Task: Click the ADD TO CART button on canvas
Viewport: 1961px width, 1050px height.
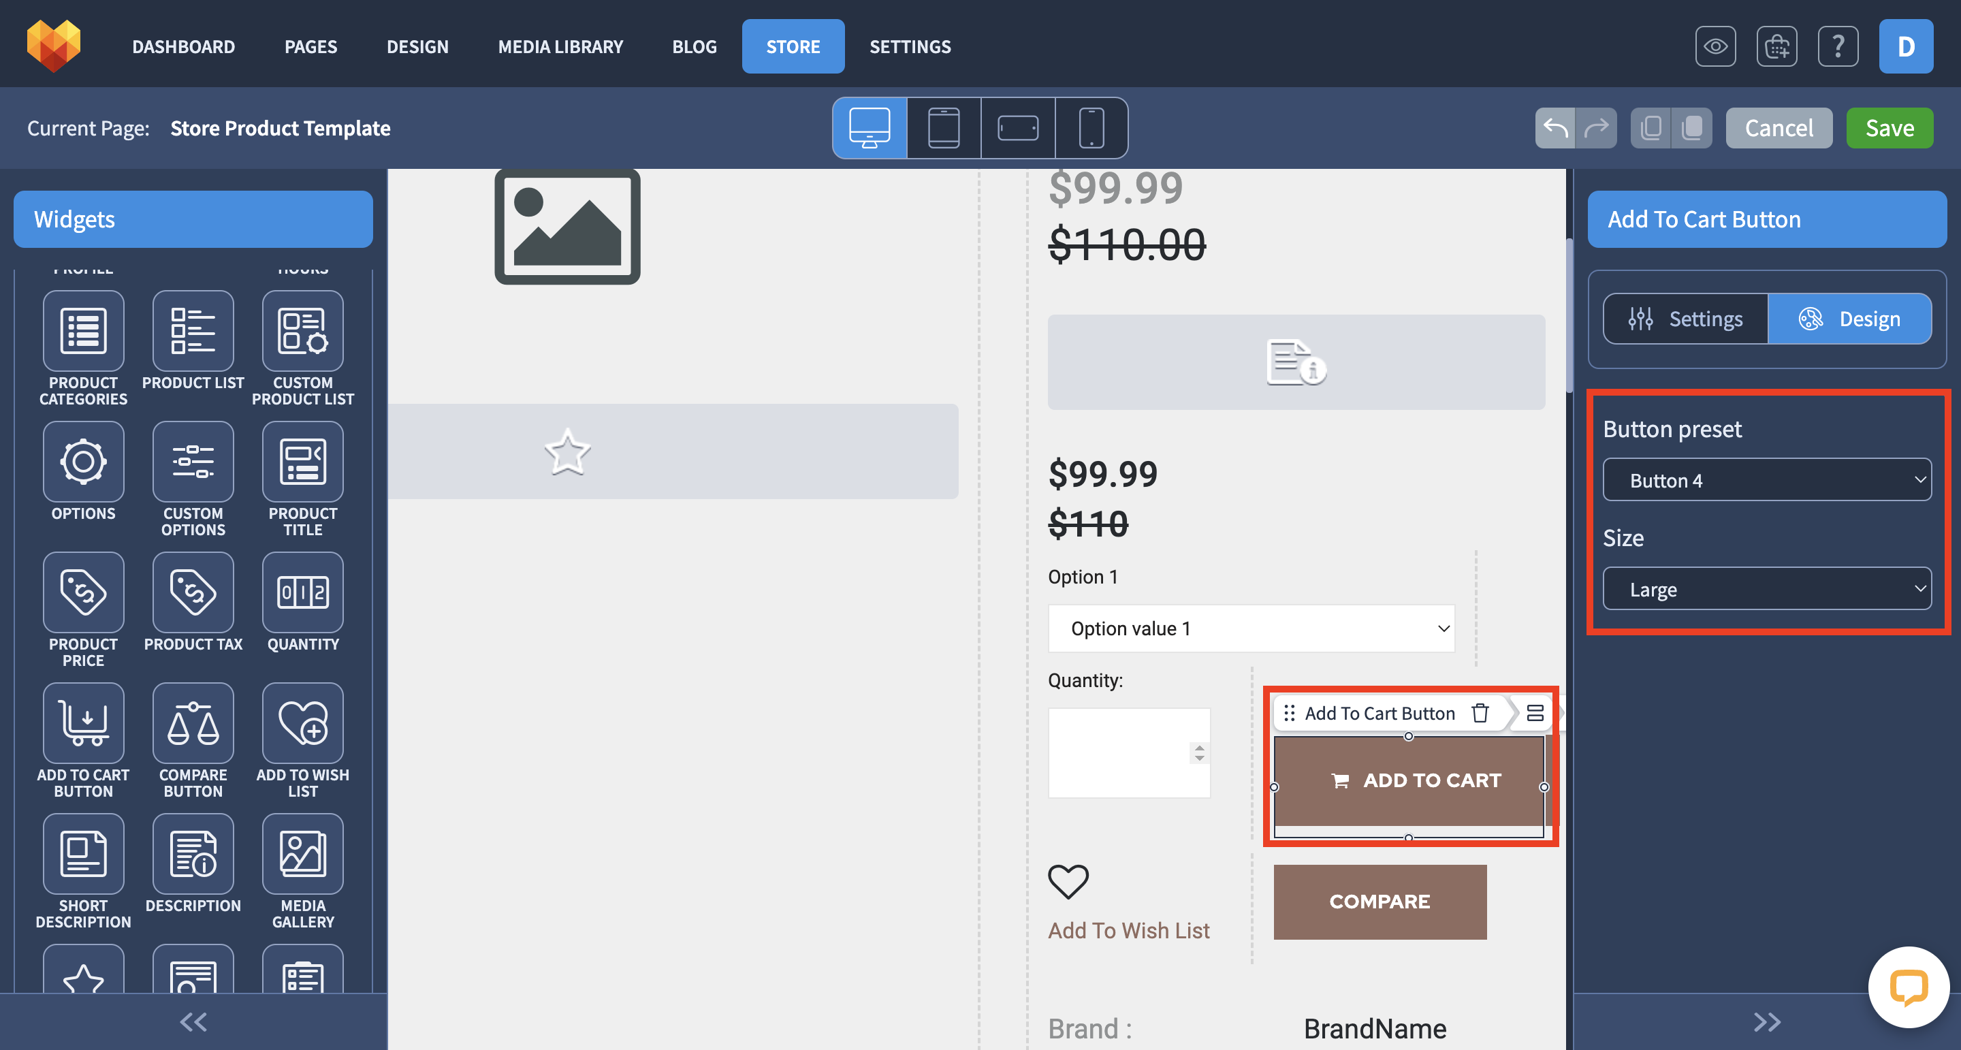Action: click(x=1408, y=780)
